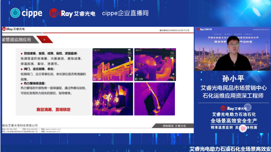271x152 pixels.
Task: Click the cippe logo icon
Action: (x=15, y=13)
